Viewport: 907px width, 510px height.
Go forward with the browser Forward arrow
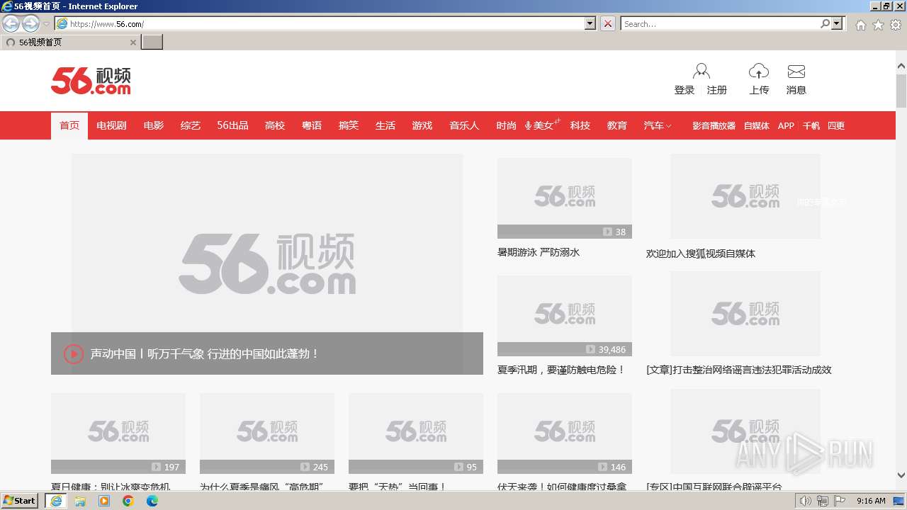tap(30, 23)
